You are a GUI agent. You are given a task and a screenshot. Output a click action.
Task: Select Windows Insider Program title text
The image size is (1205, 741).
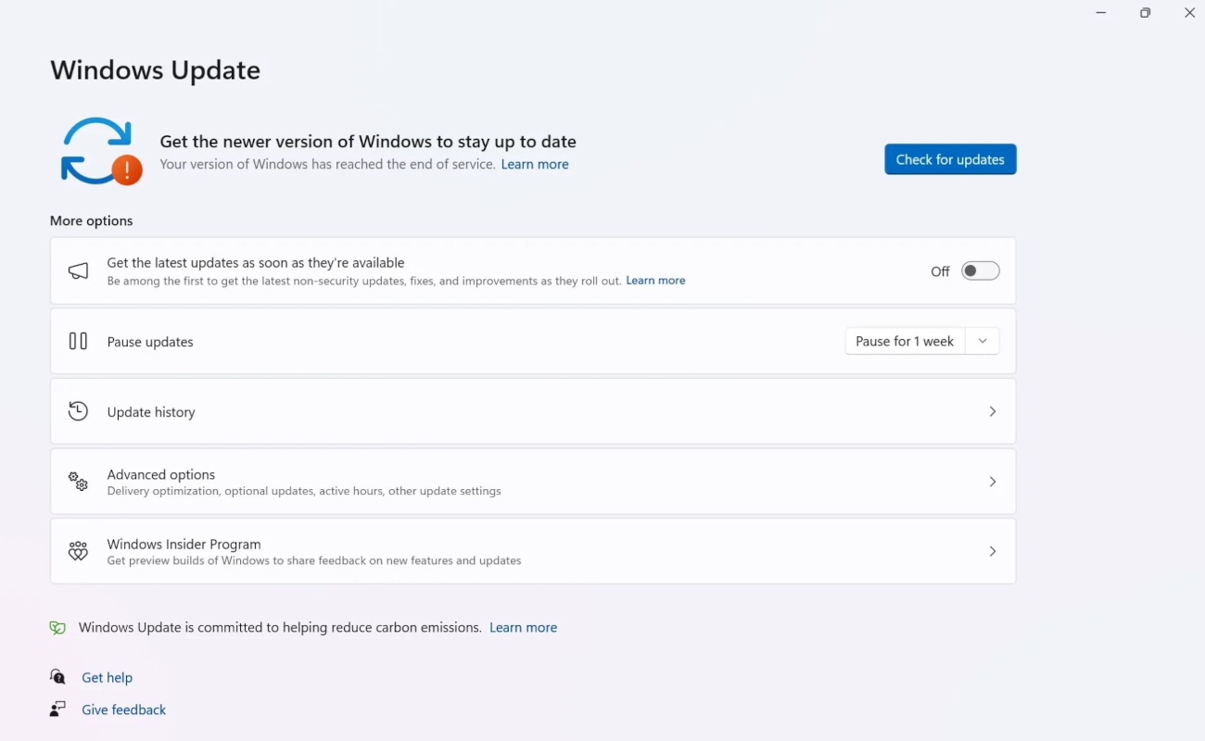184,544
